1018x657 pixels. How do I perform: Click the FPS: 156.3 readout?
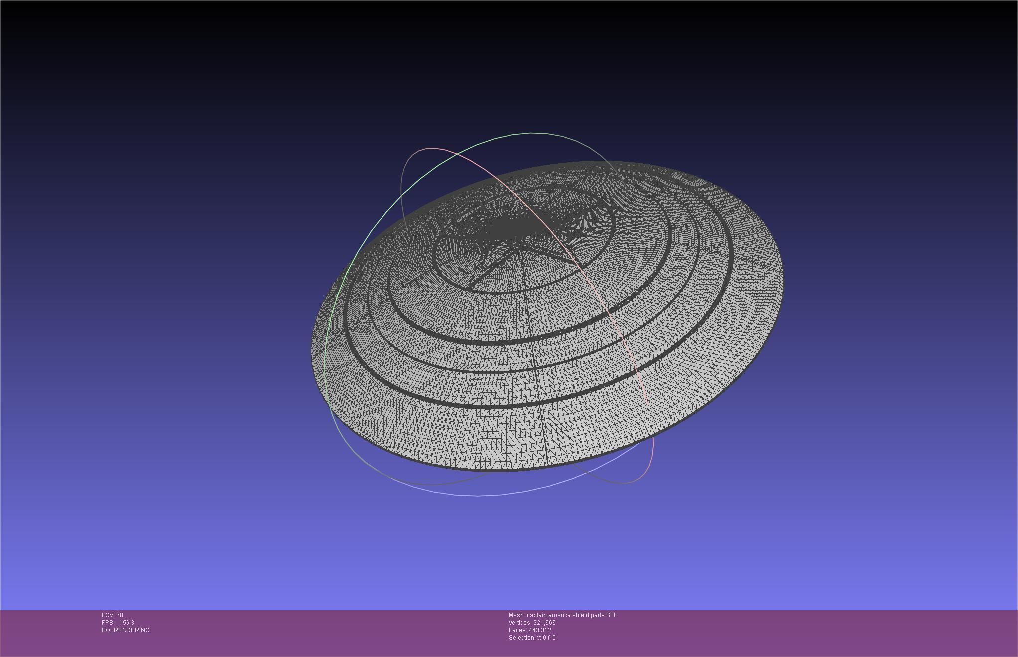click(x=118, y=623)
